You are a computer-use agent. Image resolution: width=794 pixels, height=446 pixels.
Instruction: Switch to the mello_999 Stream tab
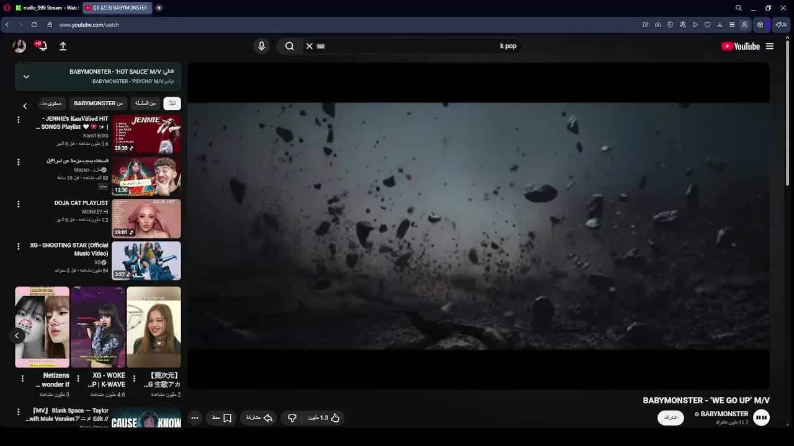(x=47, y=7)
